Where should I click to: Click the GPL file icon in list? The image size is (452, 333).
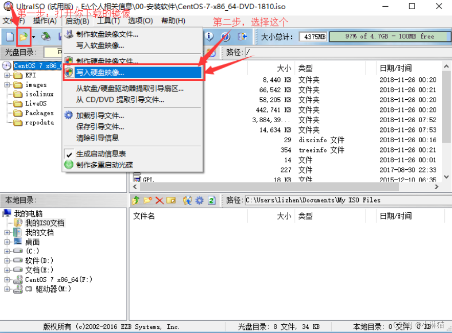(x=137, y=179)
